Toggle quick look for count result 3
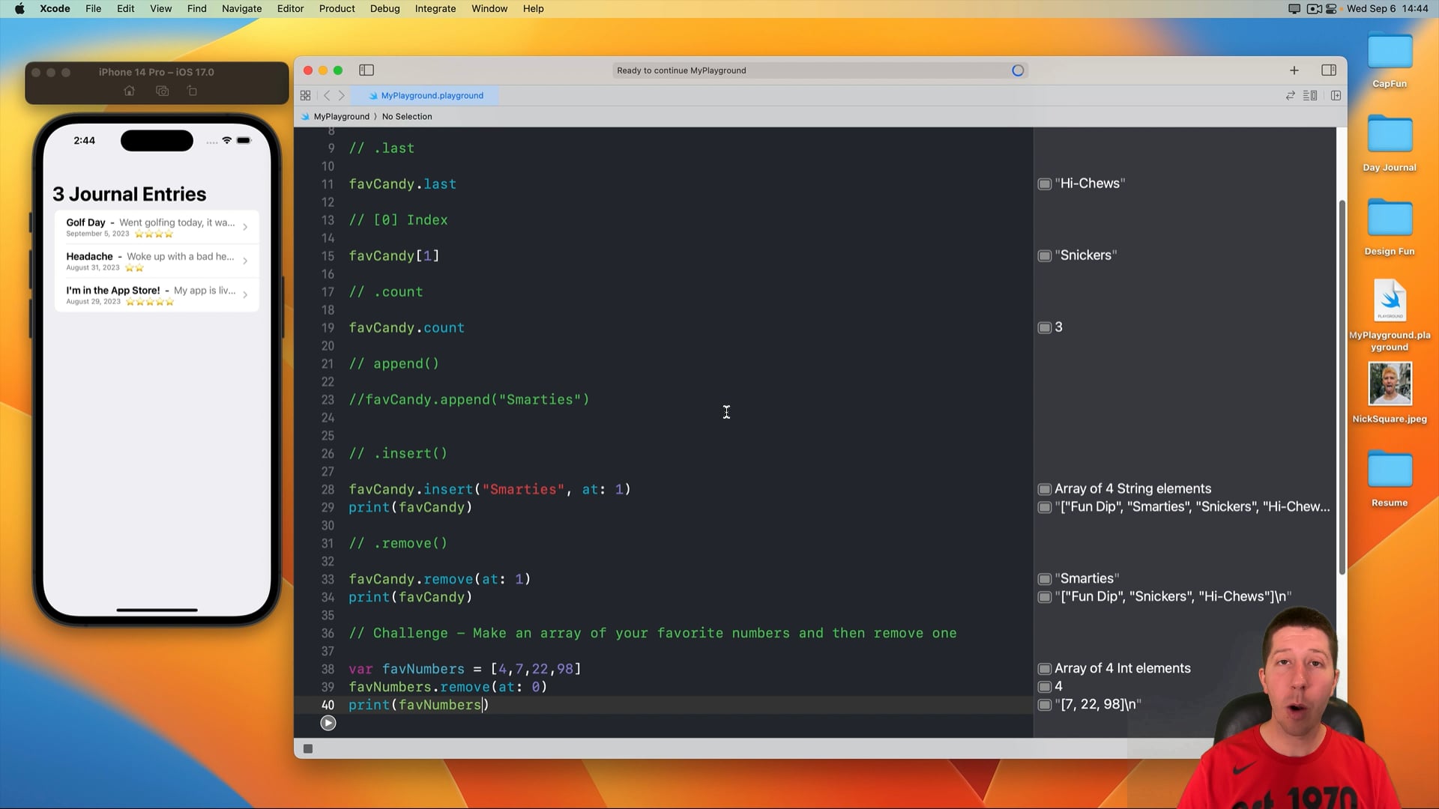This screenshot has height=809, width=1439. pos(1044,328)
